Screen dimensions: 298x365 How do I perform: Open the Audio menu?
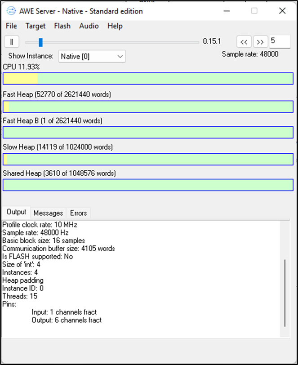click(x=89, y=26)
